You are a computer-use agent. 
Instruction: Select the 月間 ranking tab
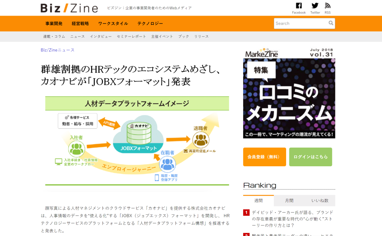click(x=289, y=201)
